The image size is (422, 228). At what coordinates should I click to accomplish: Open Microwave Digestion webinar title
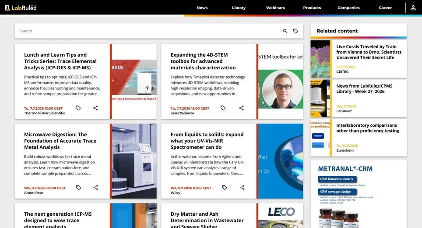(60, 141)
